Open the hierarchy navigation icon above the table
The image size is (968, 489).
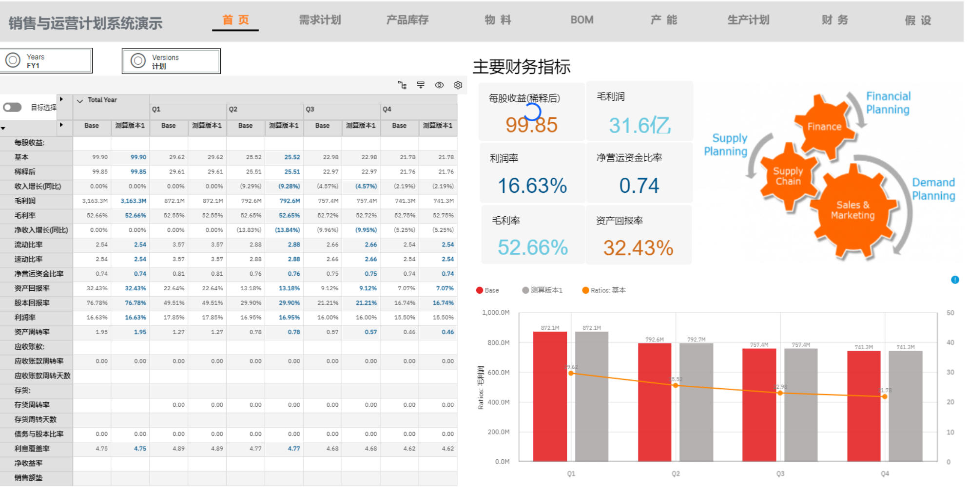click(x=402, y=85)
